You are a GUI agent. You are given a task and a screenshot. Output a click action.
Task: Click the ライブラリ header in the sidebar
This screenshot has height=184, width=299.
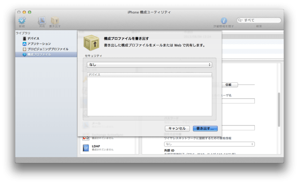[23, 33]
